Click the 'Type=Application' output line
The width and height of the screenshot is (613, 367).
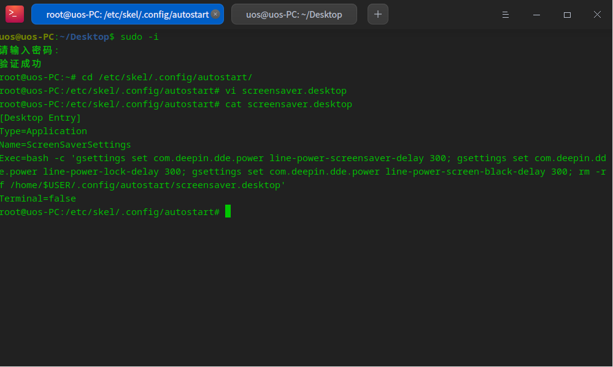coord(44,131)
